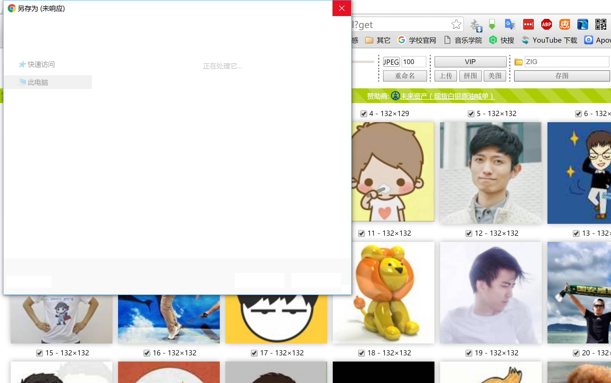This screenshot has width=611, height=383.
Task: Open the YouTube 下载 bookmark
Action: [549, 40]
